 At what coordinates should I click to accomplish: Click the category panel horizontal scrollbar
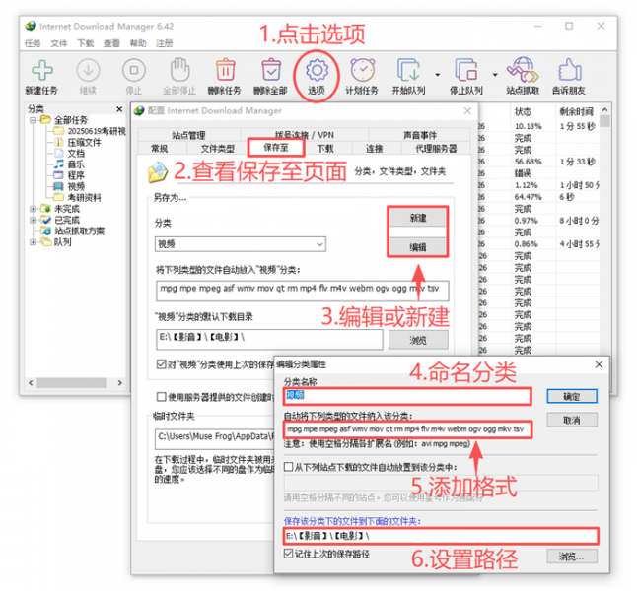pyautogui.click(x=72, y=383)
